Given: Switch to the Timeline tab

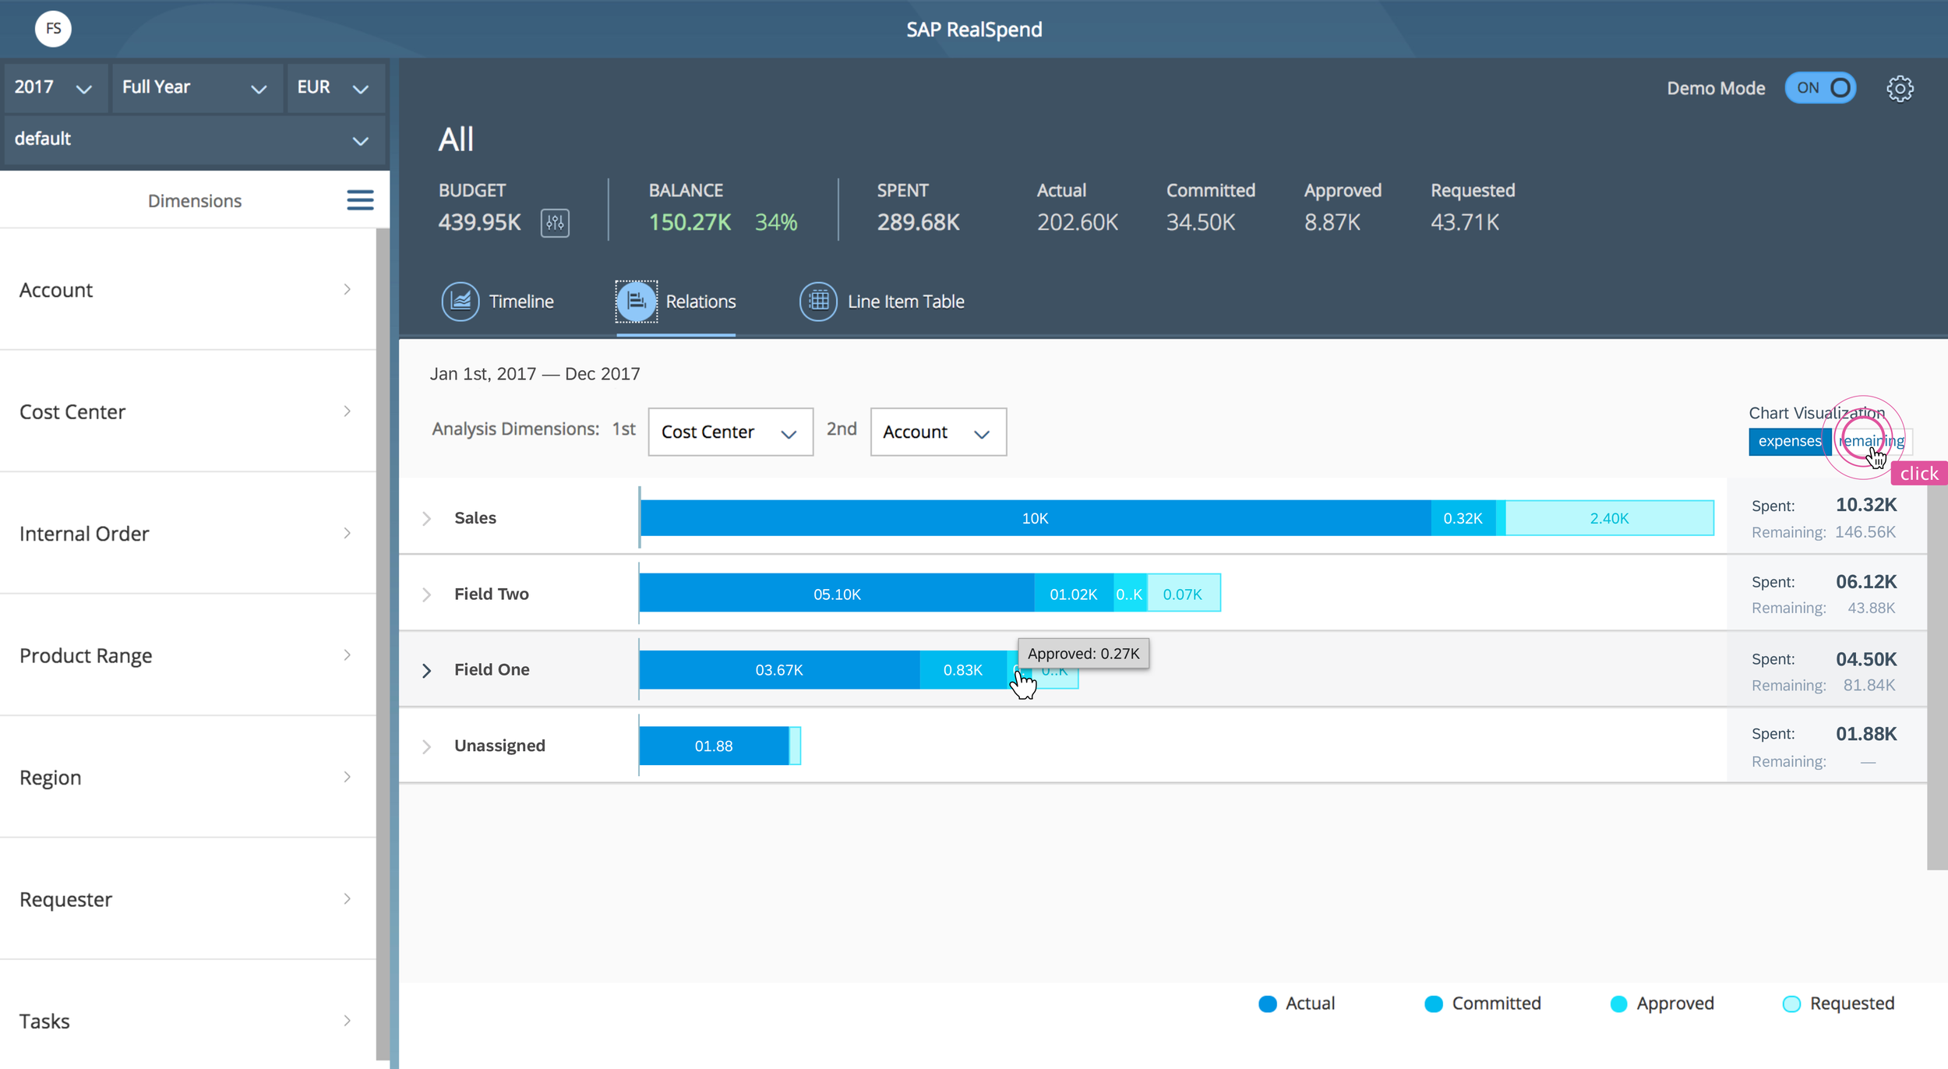Looking at the screenshot, I should [498, 302].
